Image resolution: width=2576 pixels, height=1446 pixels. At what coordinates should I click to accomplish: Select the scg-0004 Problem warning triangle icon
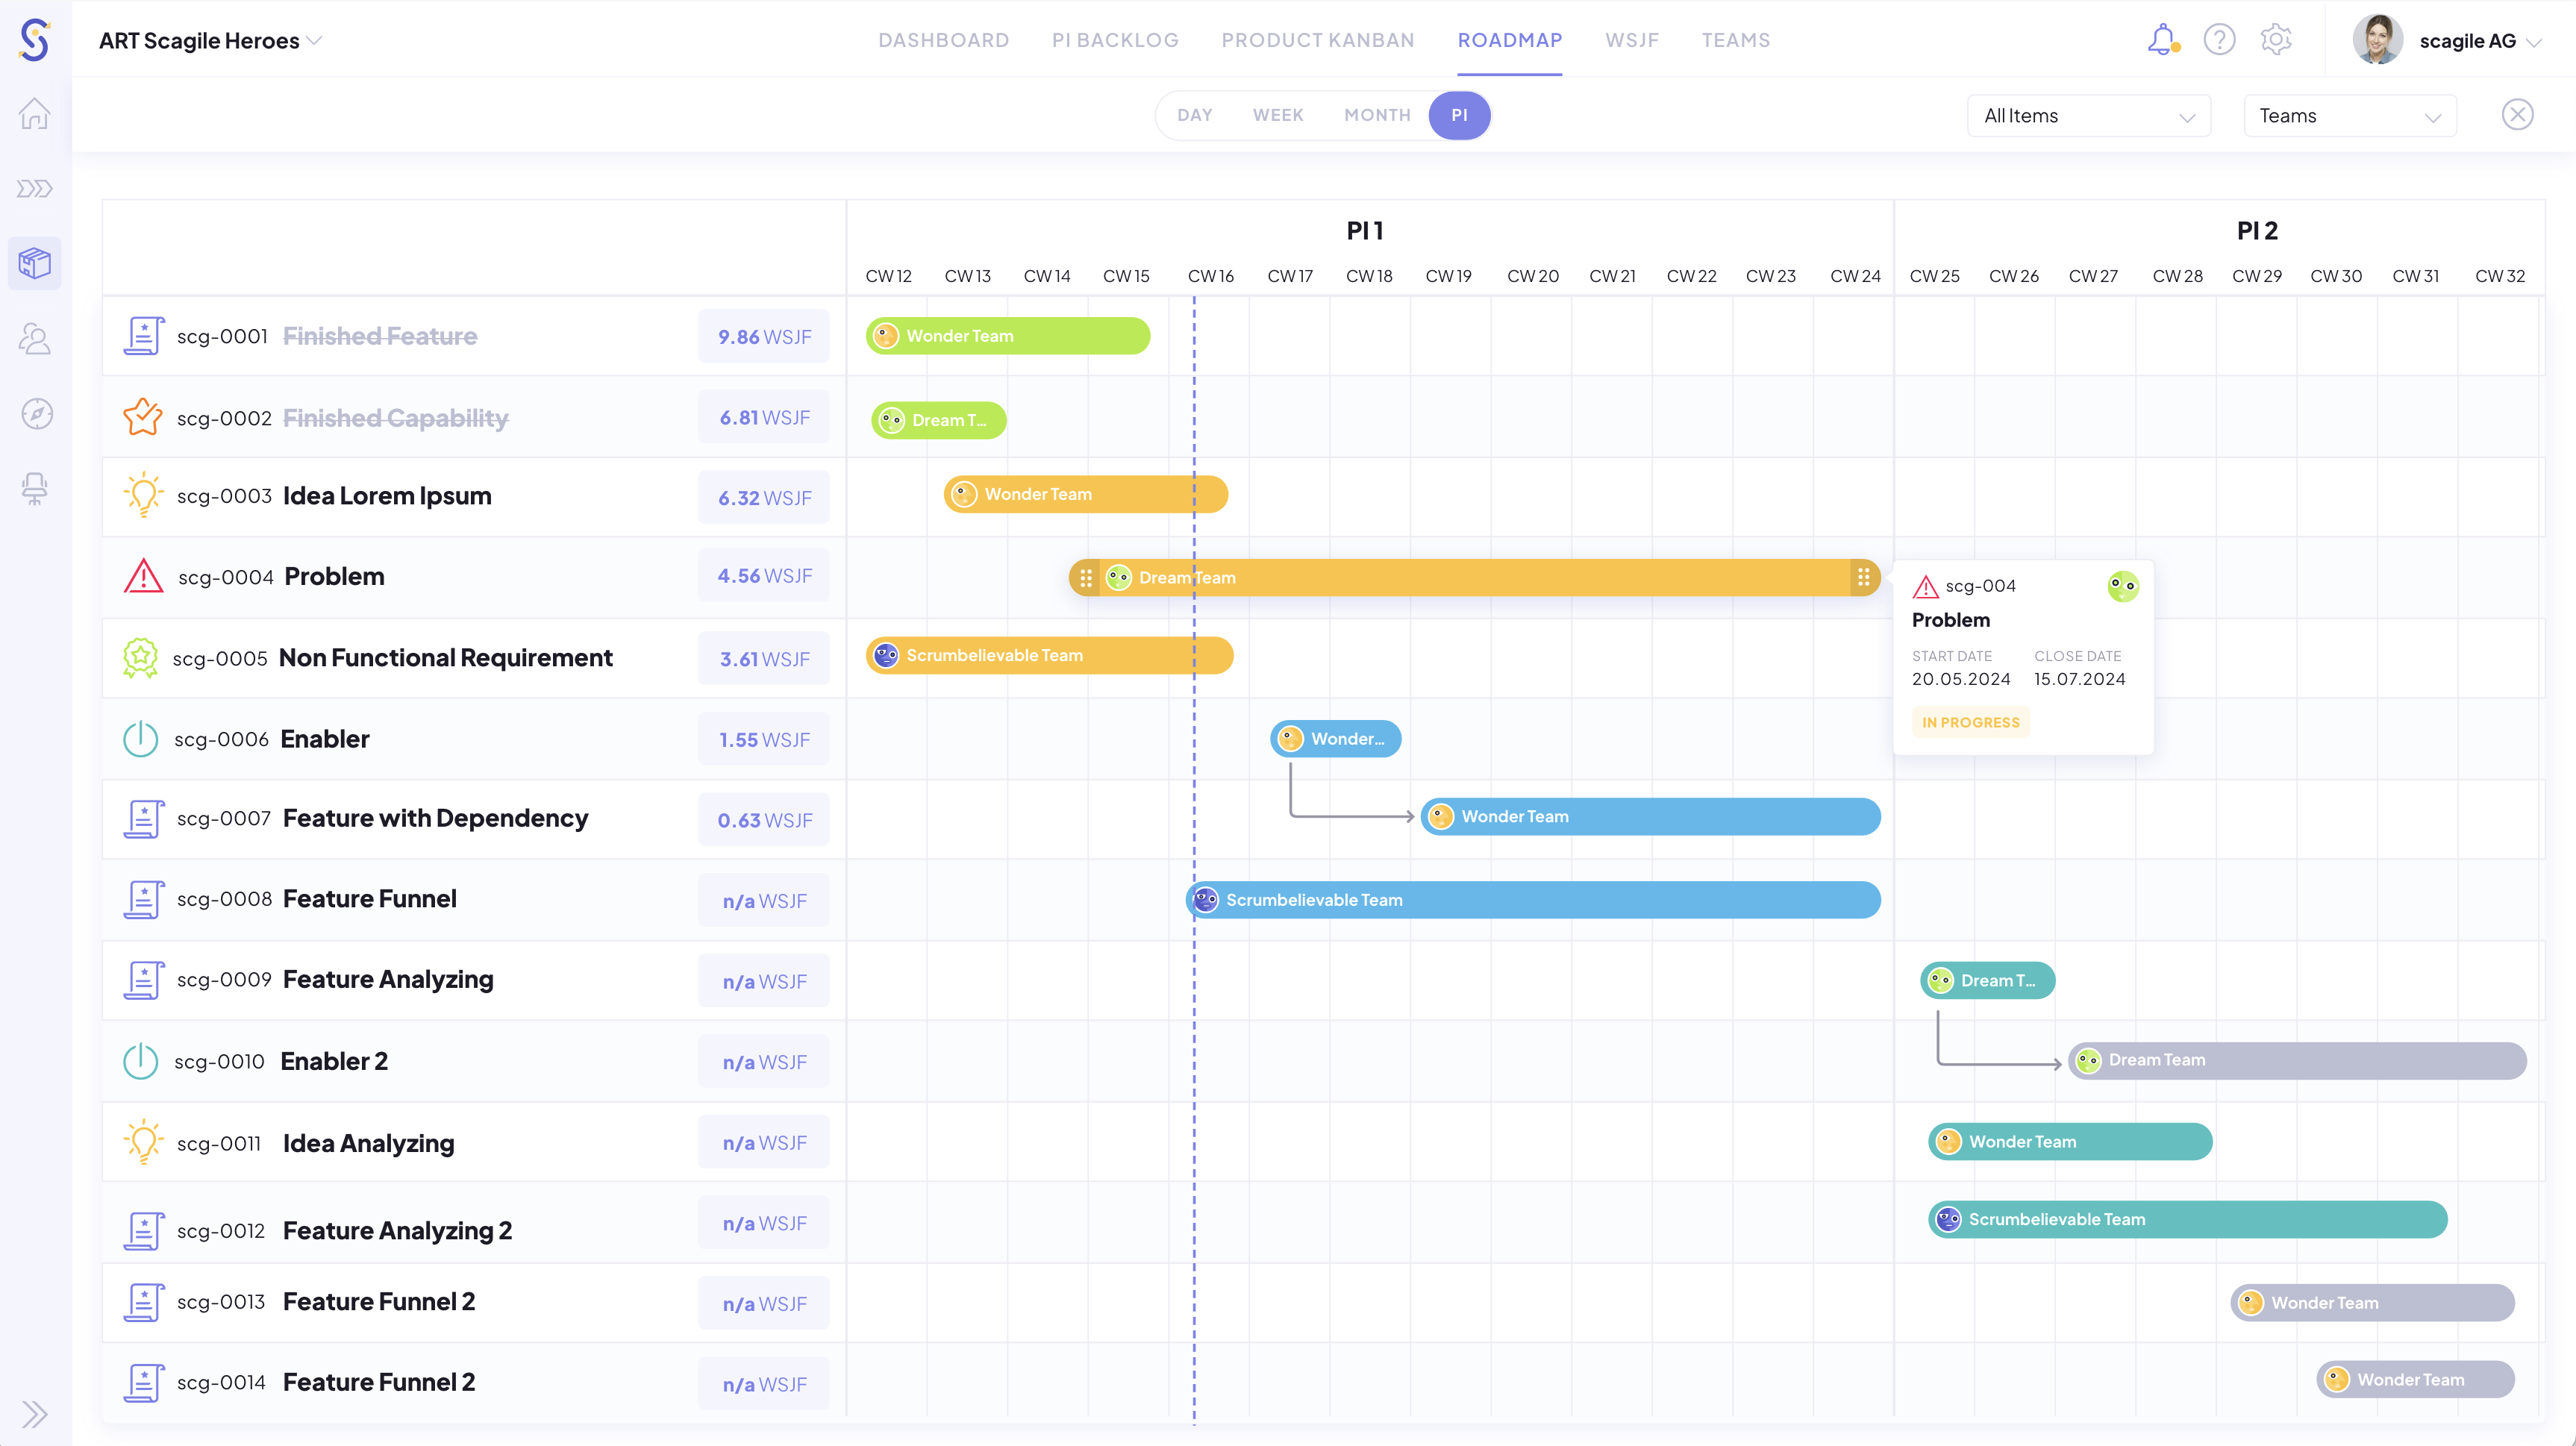143,576
